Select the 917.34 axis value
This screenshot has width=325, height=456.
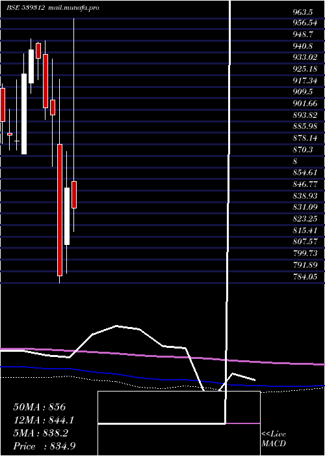pos(305,81)
